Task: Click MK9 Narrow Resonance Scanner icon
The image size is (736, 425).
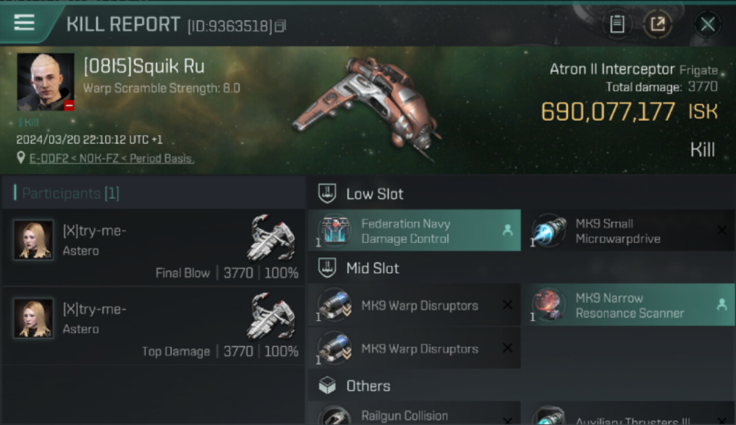Action: [549, 305]
